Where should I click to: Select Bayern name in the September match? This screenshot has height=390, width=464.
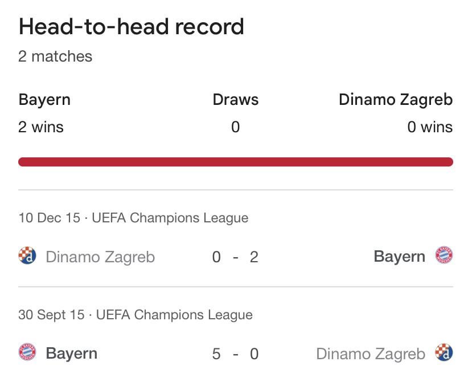click(x=72, y=354)
